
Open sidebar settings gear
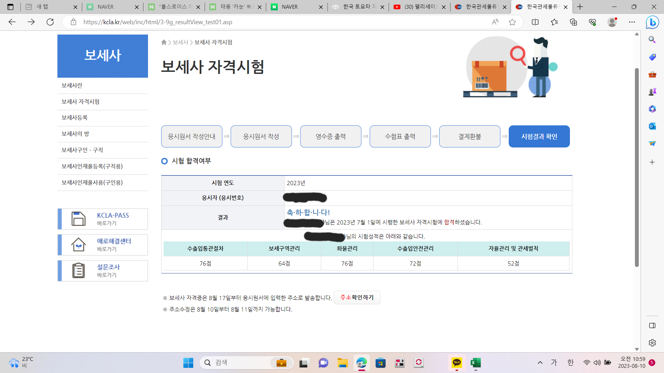pos(652,343)
